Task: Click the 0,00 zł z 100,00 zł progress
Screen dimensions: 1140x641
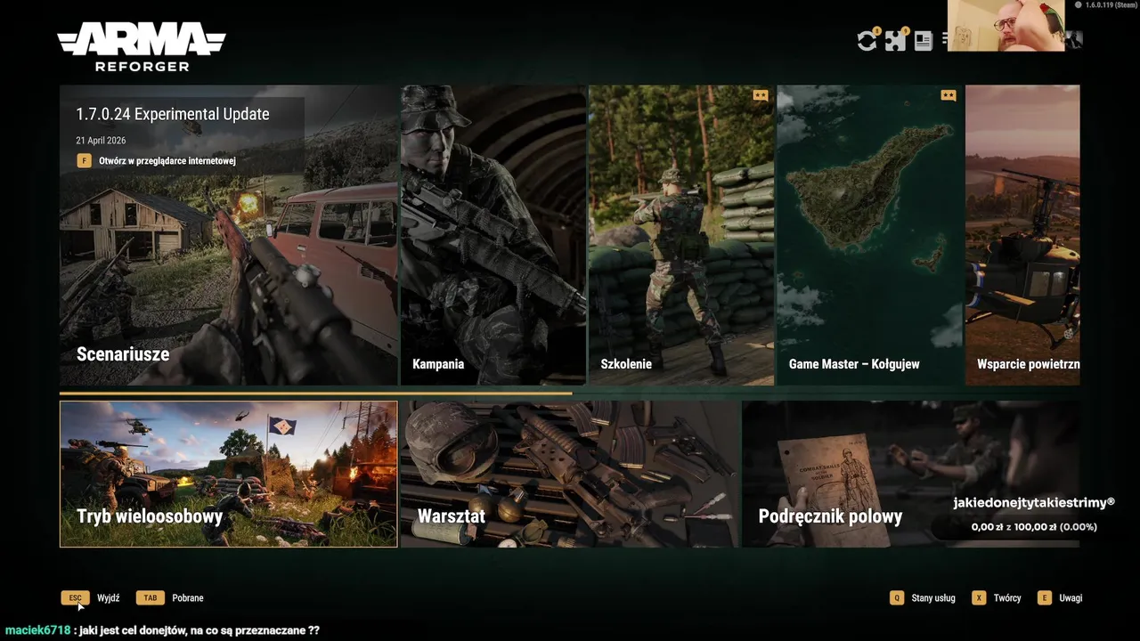Action: point(1034,527)
